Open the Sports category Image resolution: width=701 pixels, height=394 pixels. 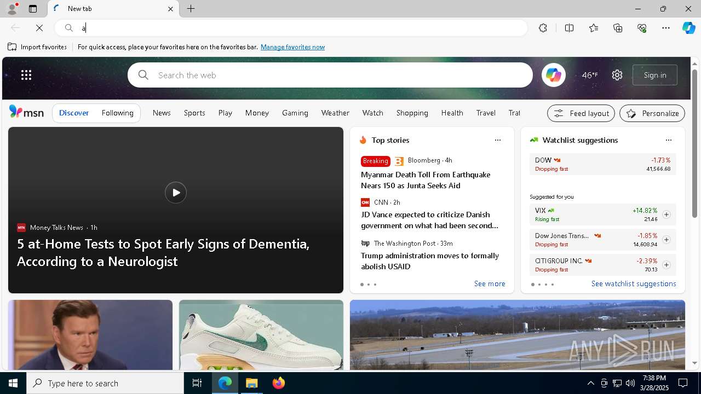pos(194,113)
